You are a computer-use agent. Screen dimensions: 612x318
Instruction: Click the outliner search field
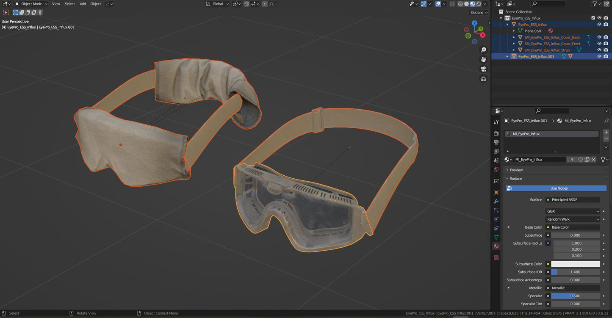[x=548, y=3]
